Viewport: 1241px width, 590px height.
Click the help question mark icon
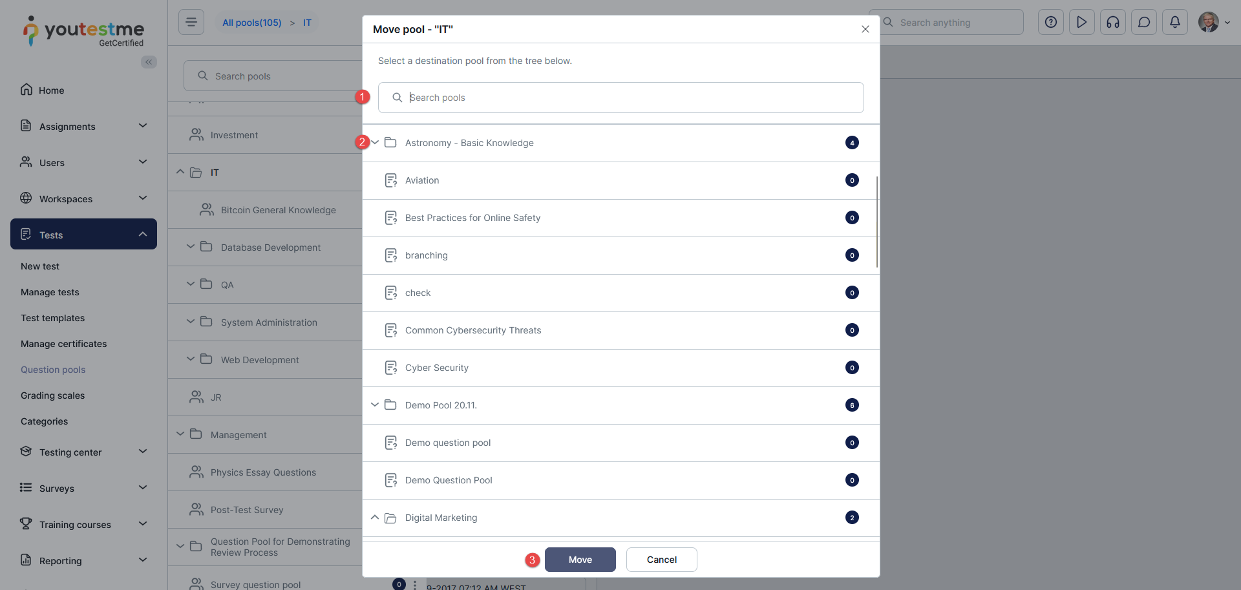click(x=1051, y=23)
